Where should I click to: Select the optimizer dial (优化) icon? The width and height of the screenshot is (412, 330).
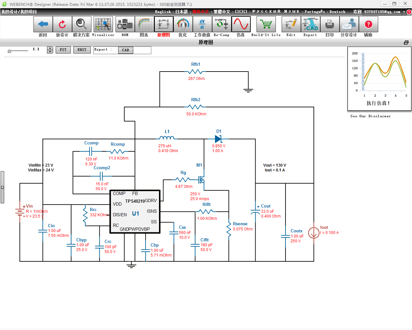click(183, 24)
